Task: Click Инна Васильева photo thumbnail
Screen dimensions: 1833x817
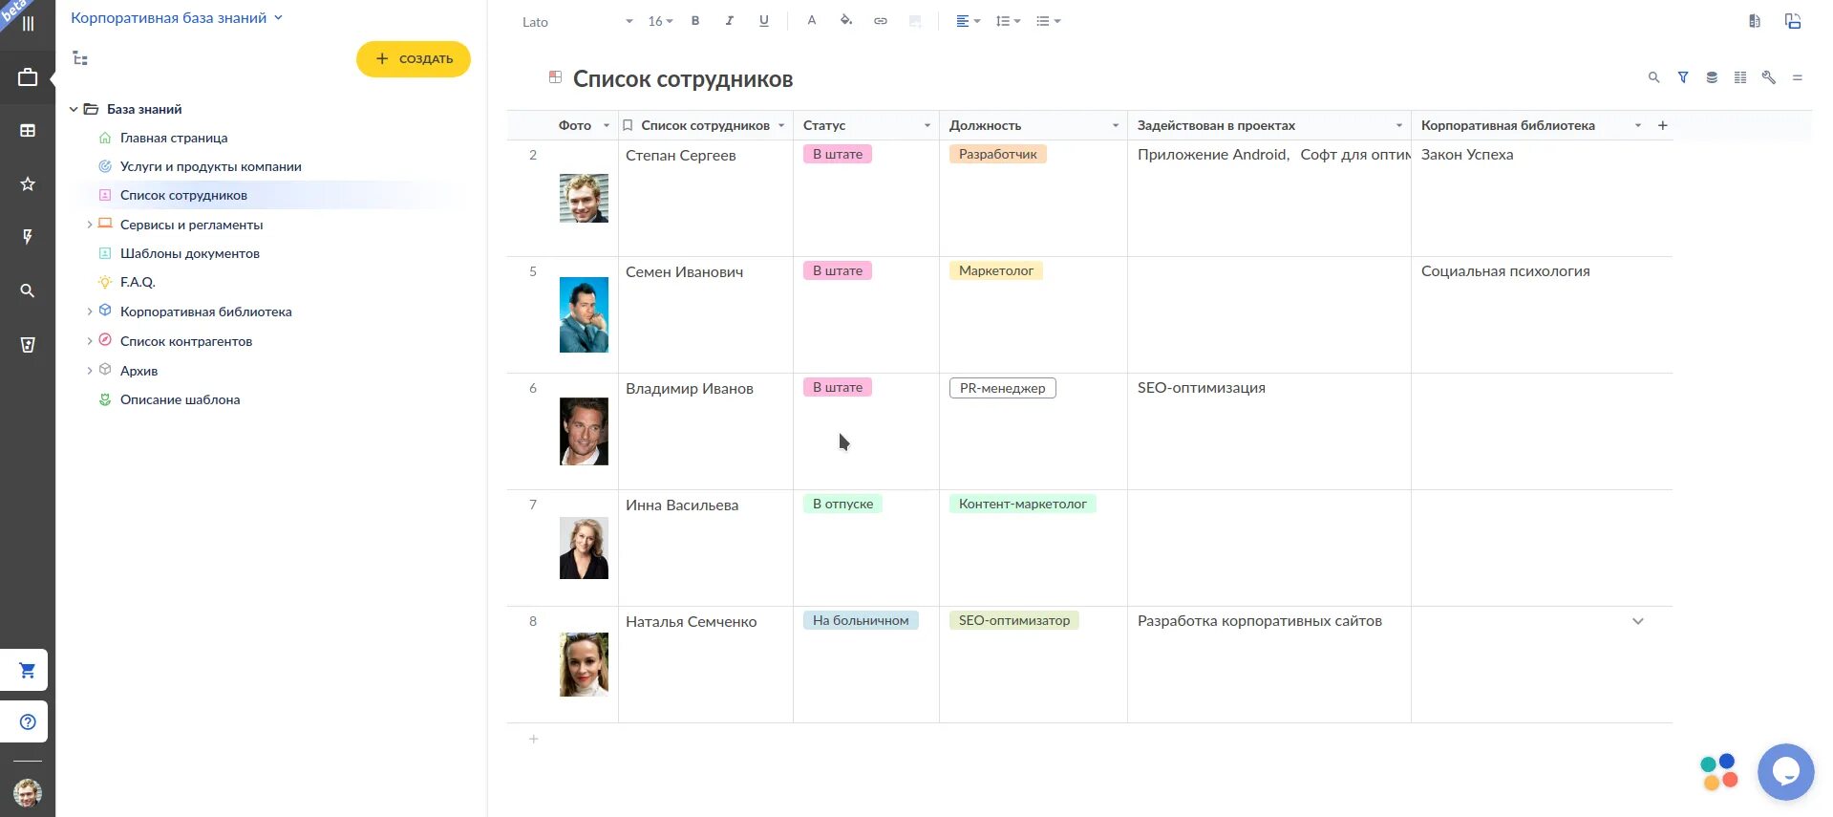Action: [x=584, y=548]
